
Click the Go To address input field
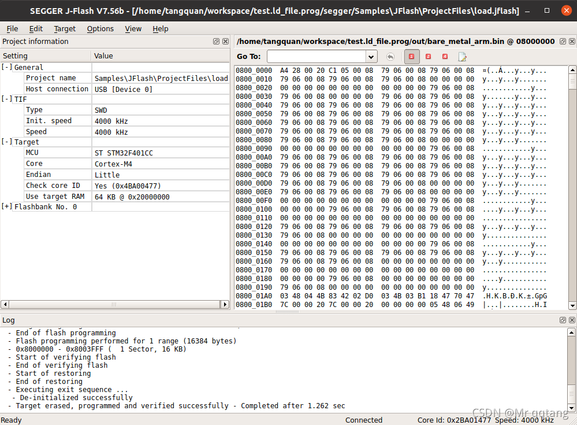point(317,56)
